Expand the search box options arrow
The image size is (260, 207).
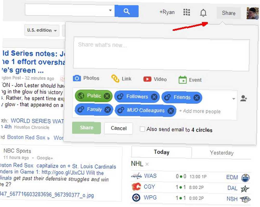coord(110,10)
